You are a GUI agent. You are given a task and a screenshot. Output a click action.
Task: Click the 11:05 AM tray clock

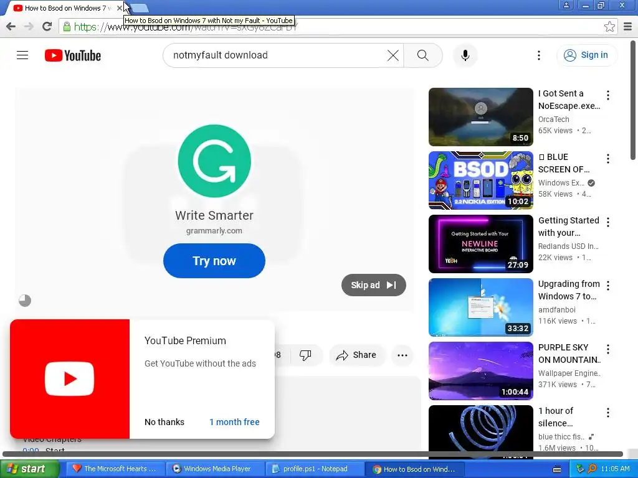[x=615, y=469]
